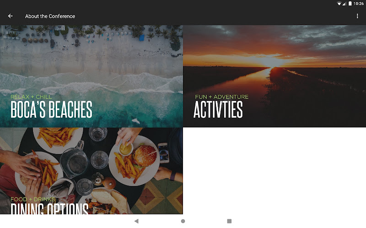
Task: Select the "FUN + ADVENTURE" subtitle
Action: pos(222,97)
